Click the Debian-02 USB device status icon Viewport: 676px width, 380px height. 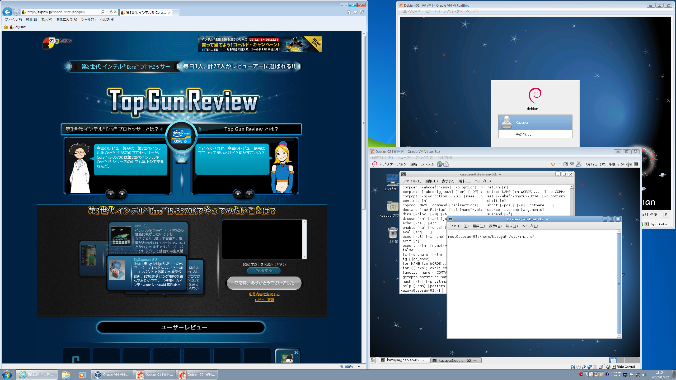584,367
